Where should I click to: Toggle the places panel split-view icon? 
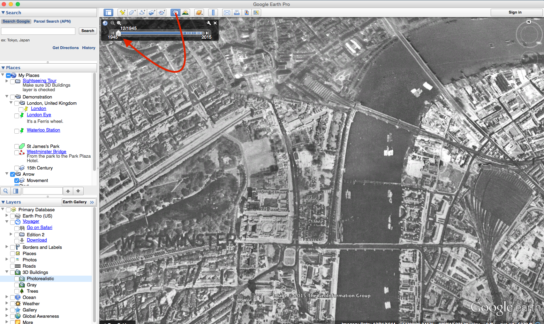pos(16,191)
